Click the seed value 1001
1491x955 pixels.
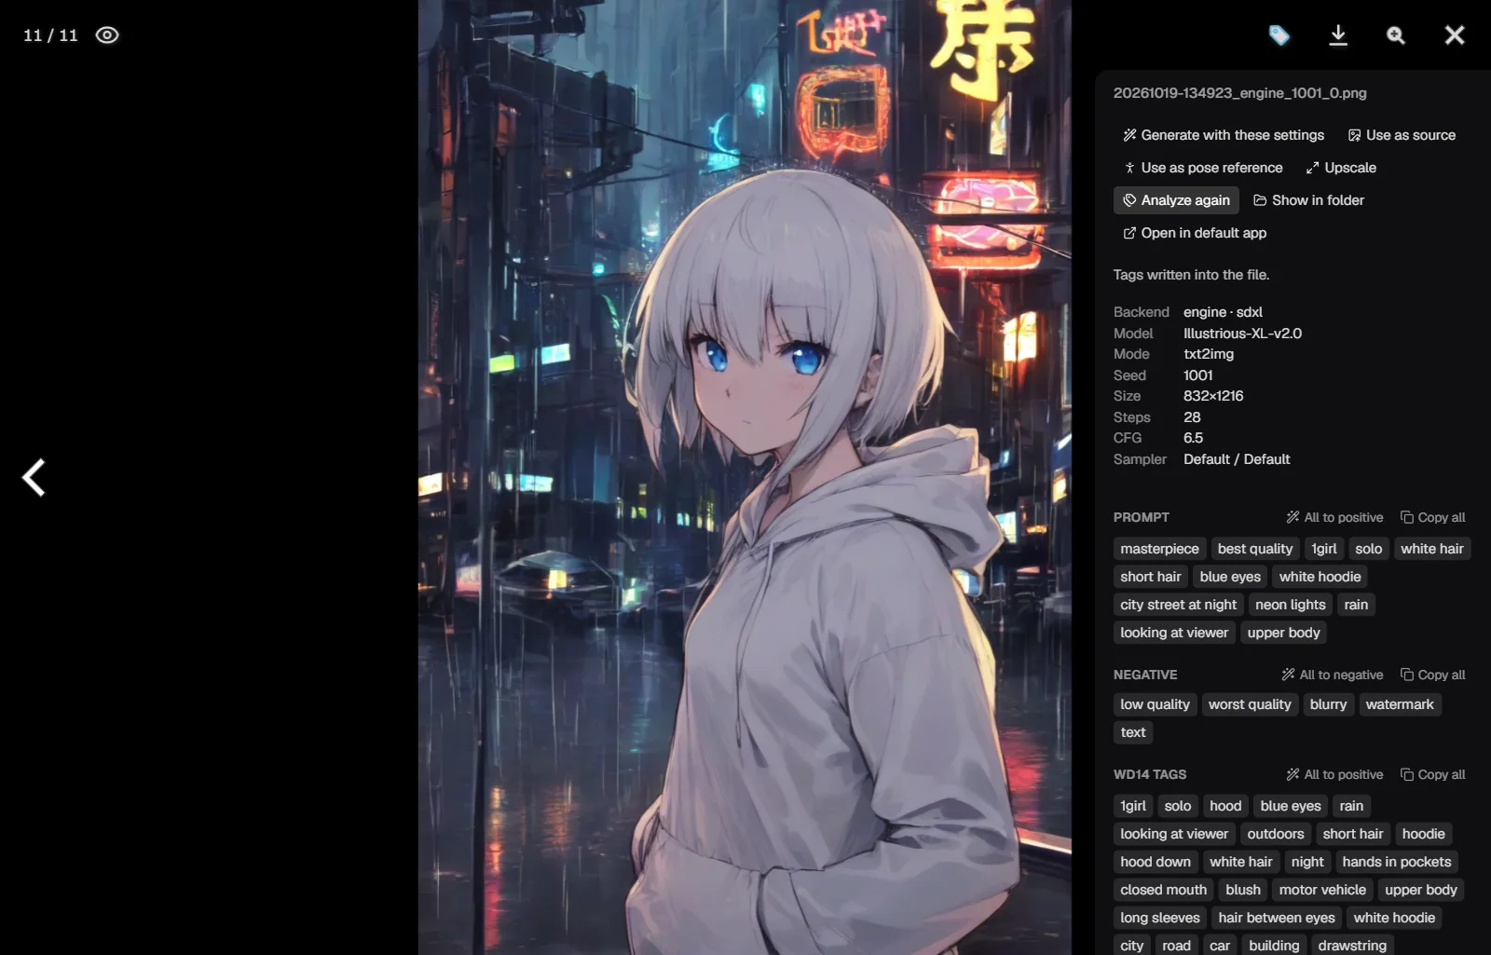pos(1198,375)
